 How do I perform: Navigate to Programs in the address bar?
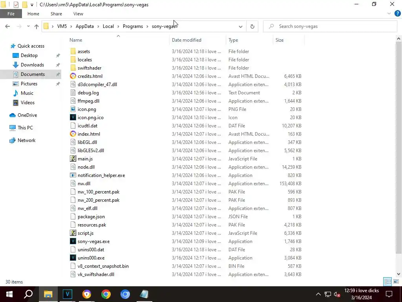(x=133, y=26)
